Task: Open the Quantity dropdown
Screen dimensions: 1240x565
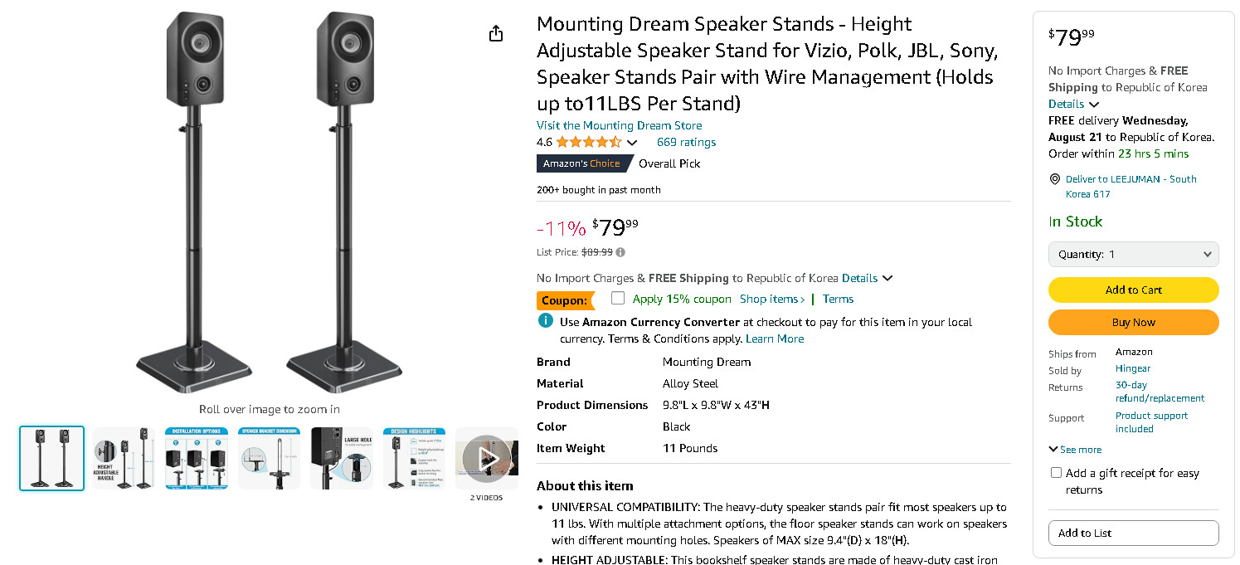Action: pos(1133,255)
